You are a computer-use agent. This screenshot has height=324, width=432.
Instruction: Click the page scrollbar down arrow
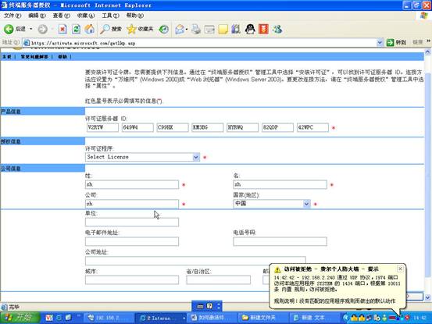point(427,297)
